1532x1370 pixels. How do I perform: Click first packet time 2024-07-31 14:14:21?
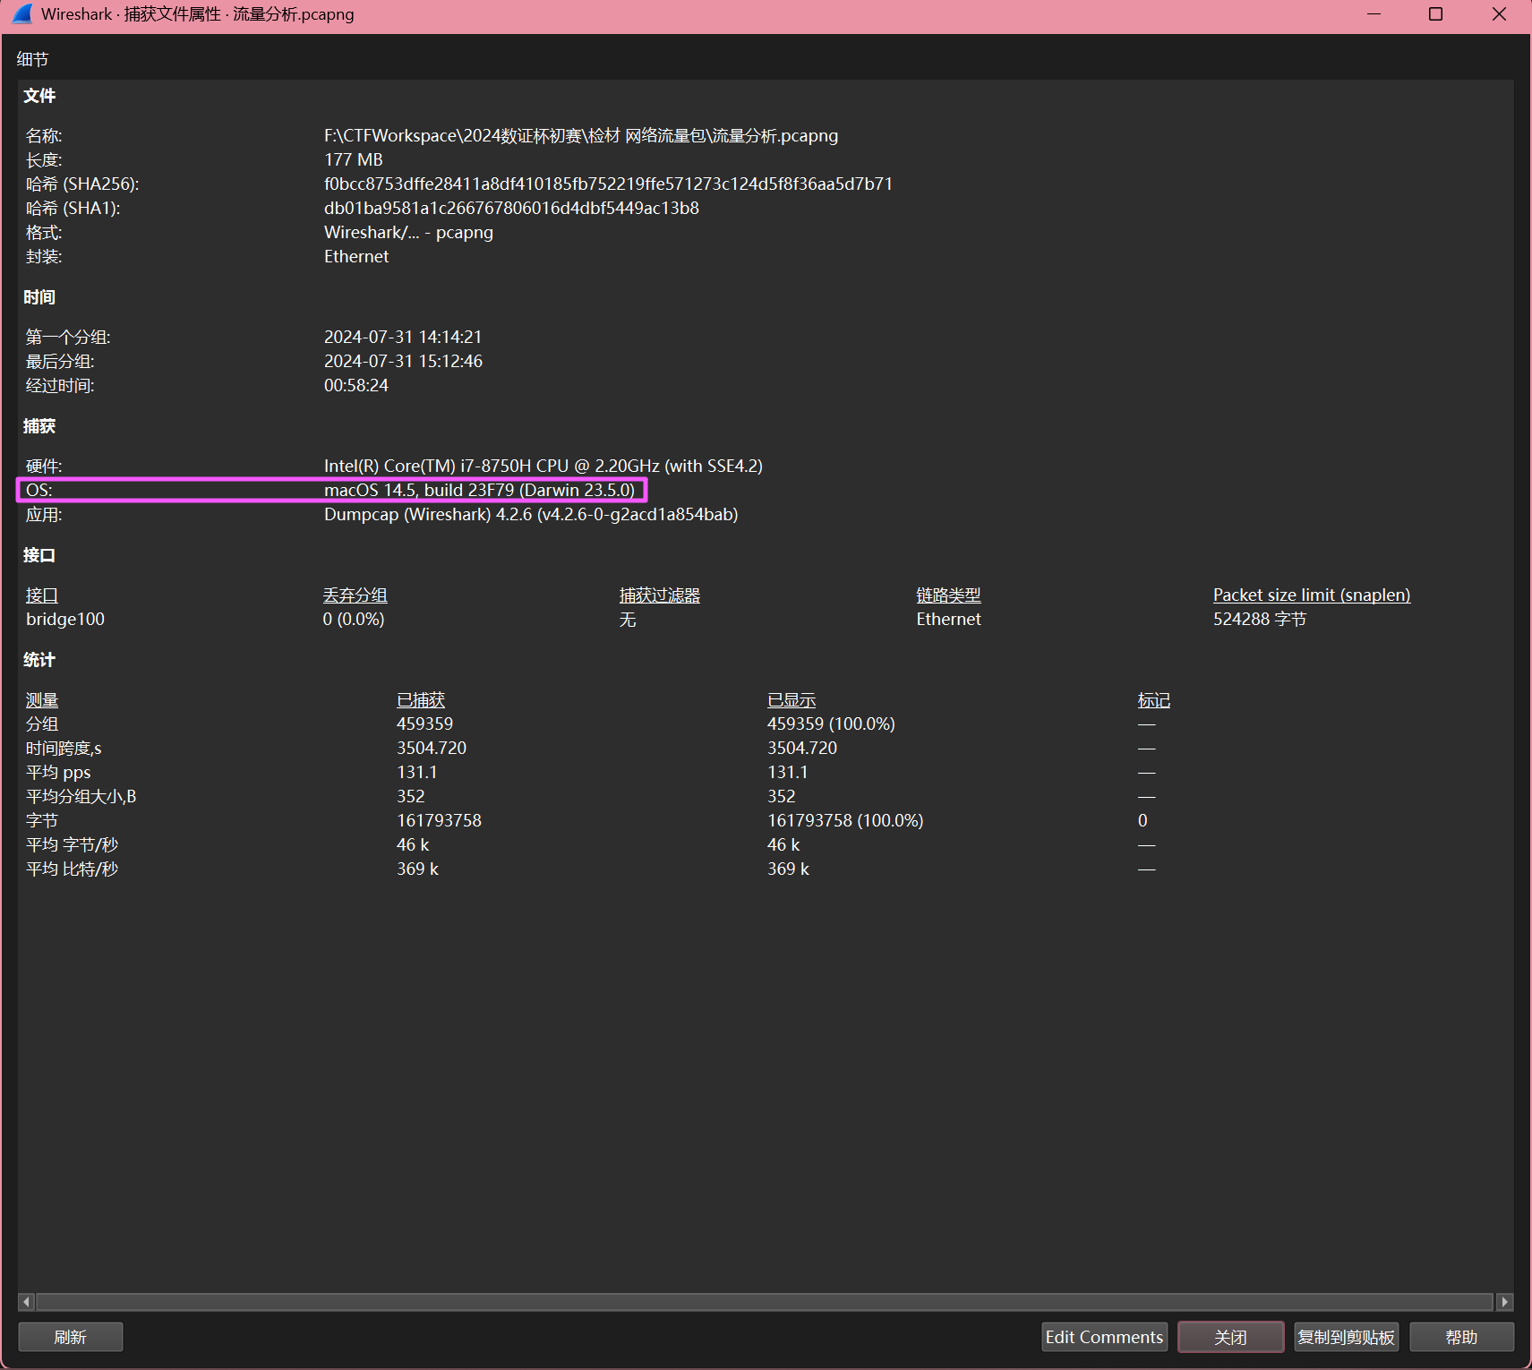click(403, 337)
